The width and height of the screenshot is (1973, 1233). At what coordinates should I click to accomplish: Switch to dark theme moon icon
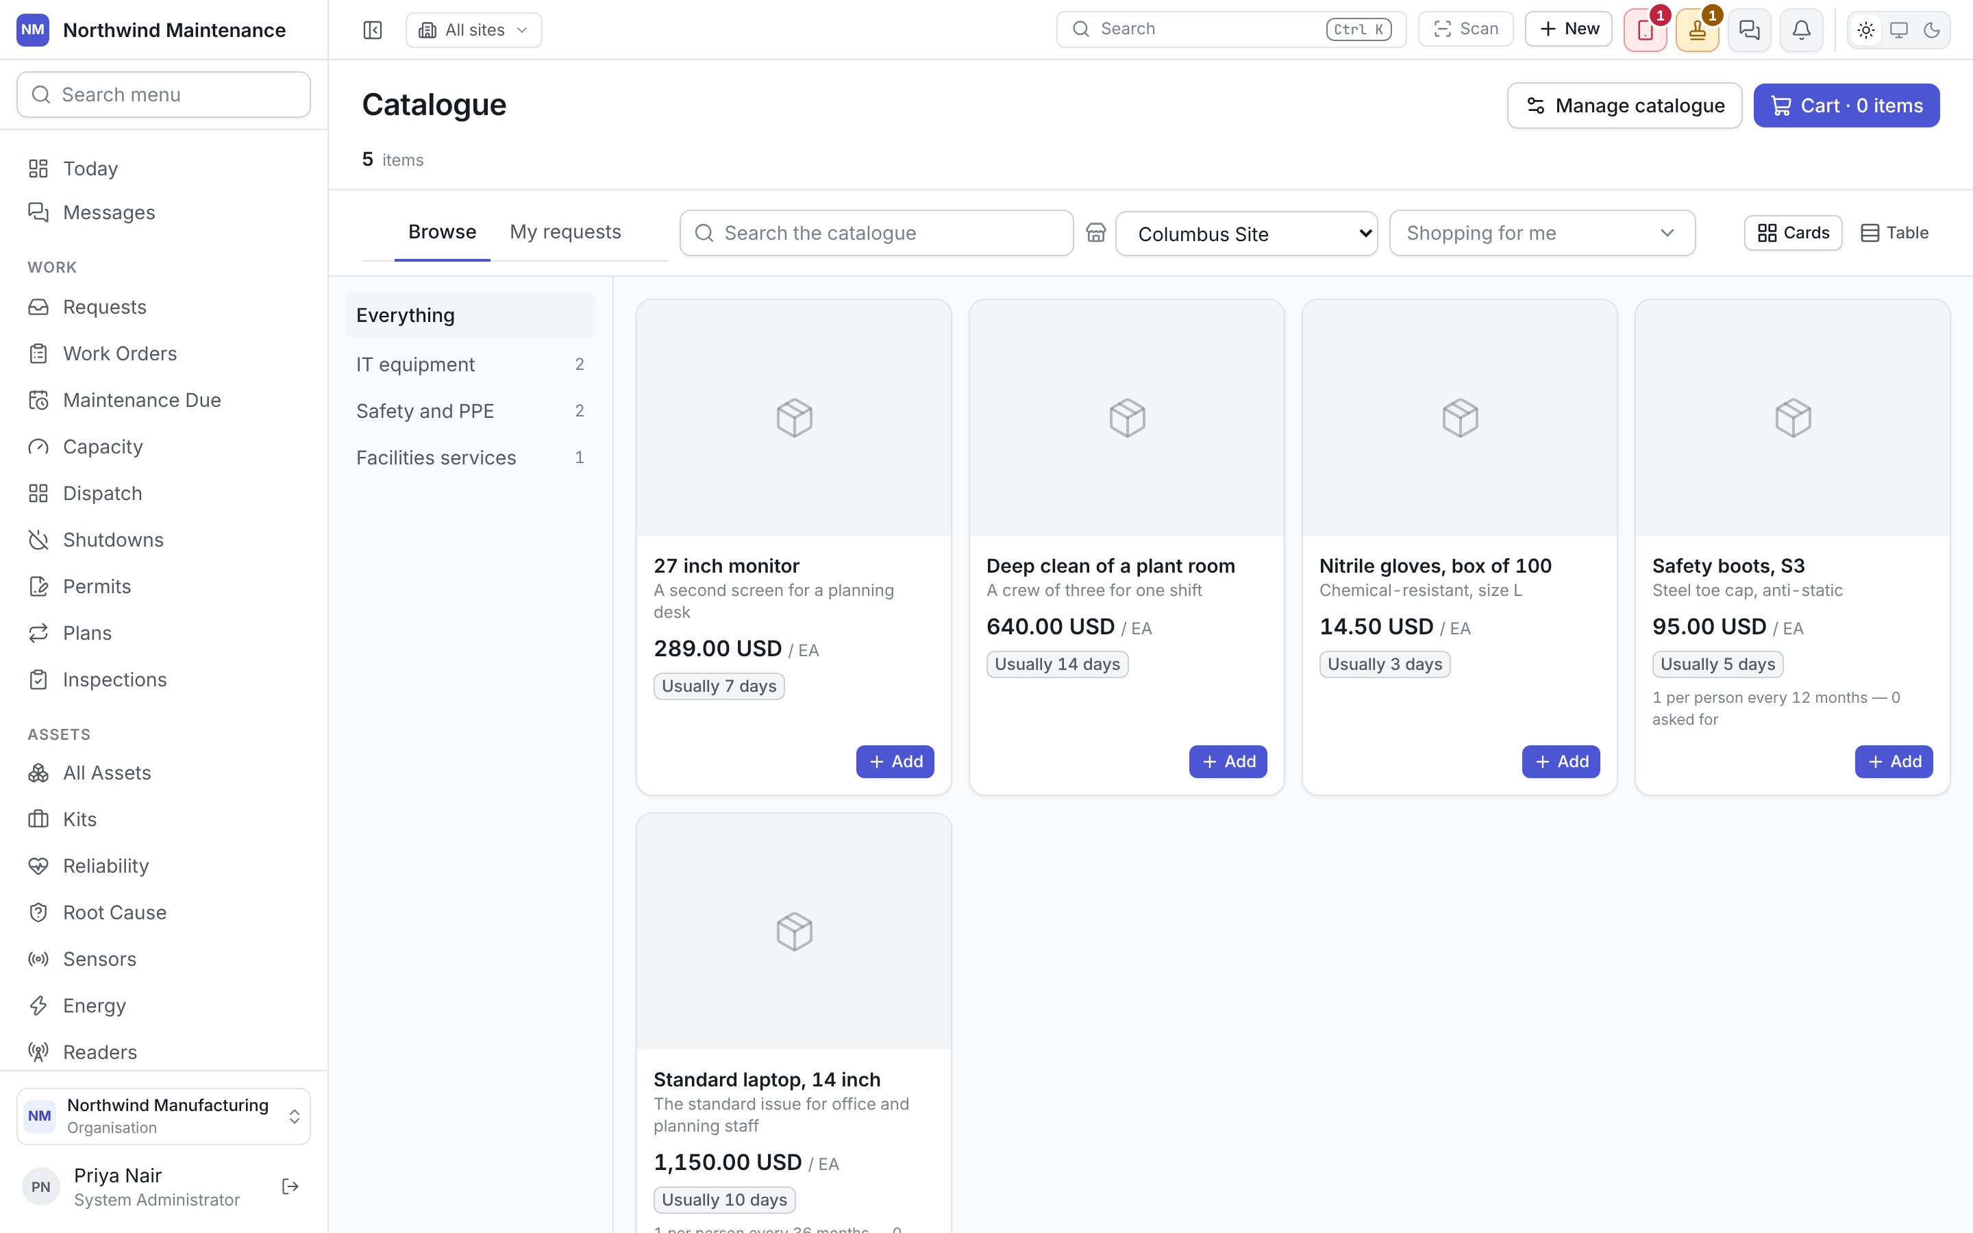click(x=1931, y=30)
